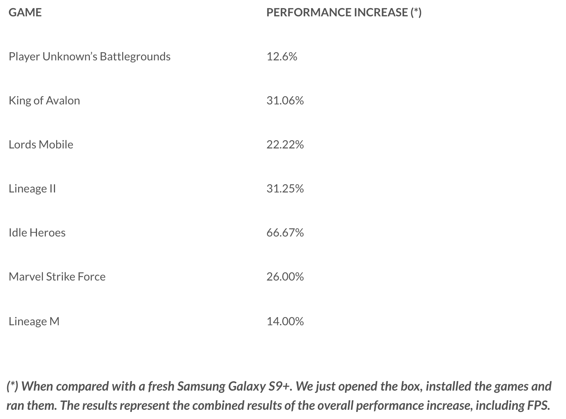This screenshot has height=419, width=566.
Task: Click the Idle Heroes game name
Action: tap(37, 233)
